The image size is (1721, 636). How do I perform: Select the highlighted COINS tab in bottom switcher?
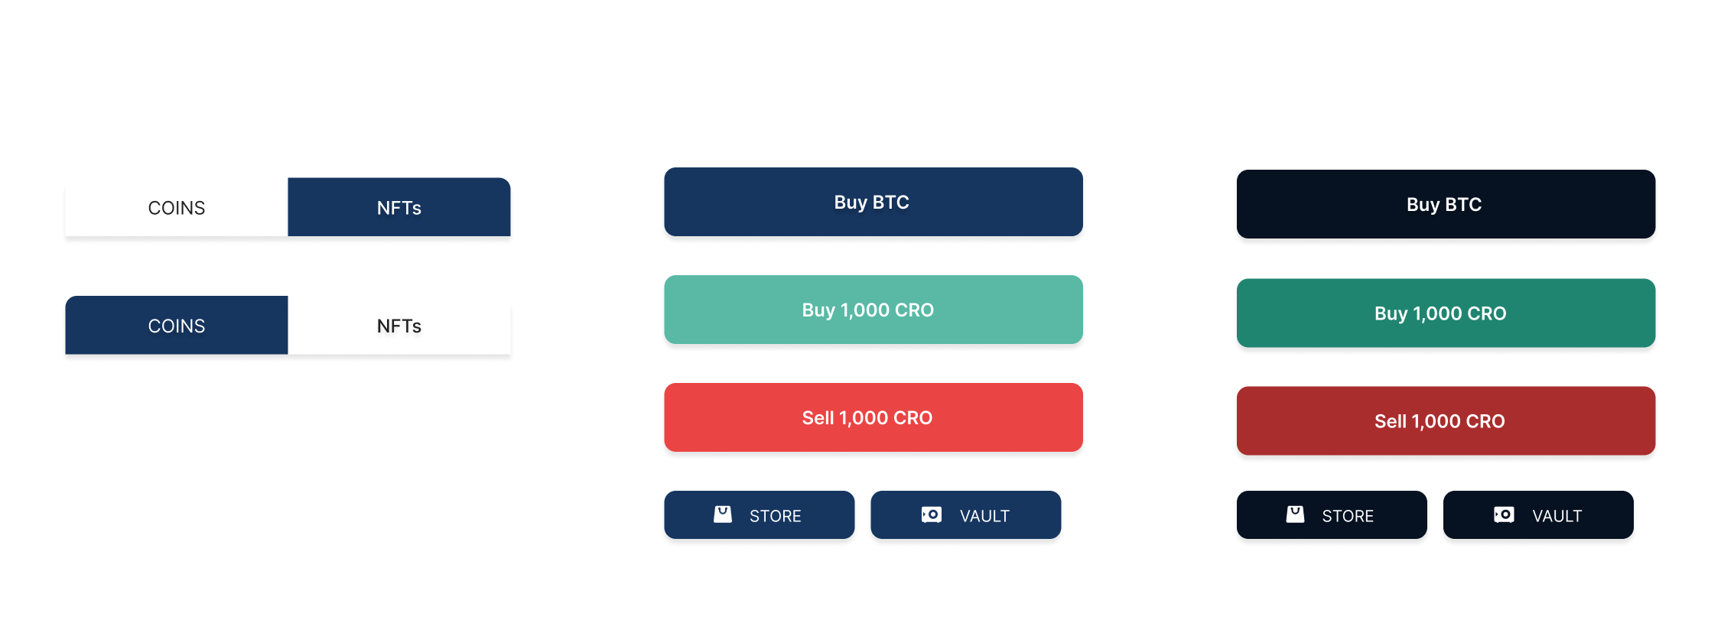177,325
